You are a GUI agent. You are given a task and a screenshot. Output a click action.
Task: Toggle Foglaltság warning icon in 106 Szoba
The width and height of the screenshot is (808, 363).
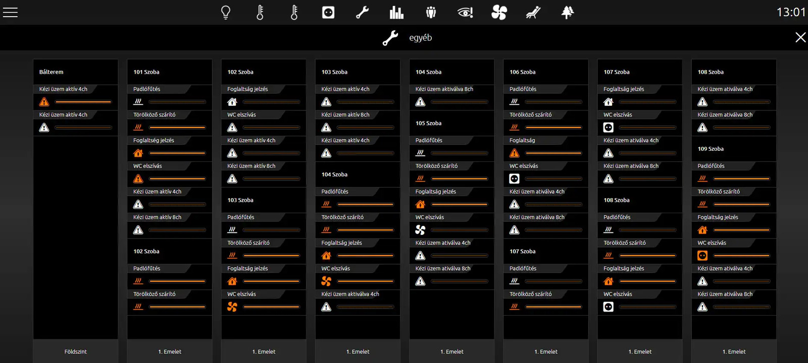point(514,153)
